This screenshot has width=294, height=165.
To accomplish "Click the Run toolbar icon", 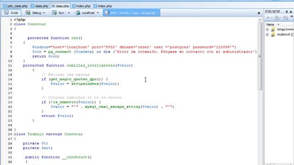I will [x=54, y=13].
